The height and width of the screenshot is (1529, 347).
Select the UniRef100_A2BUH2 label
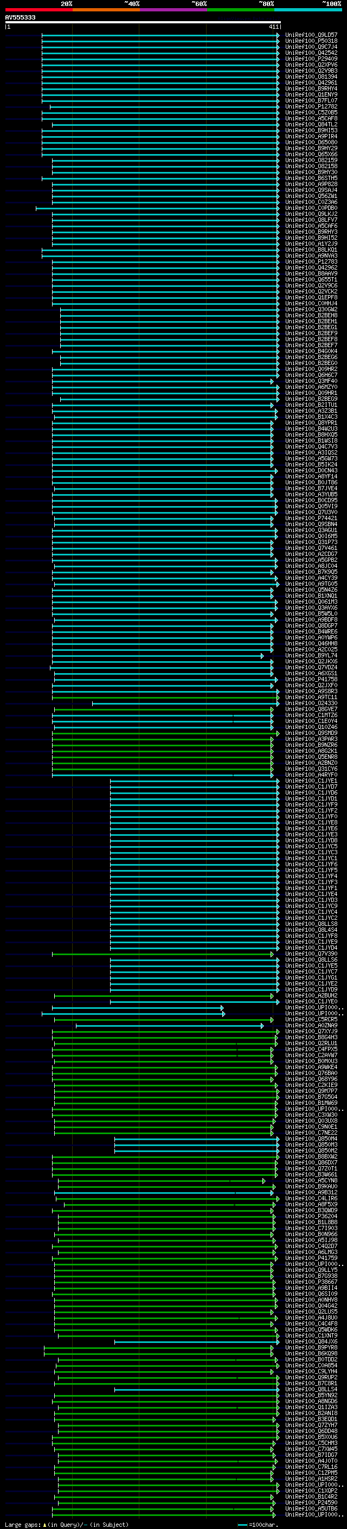(311, 996)
